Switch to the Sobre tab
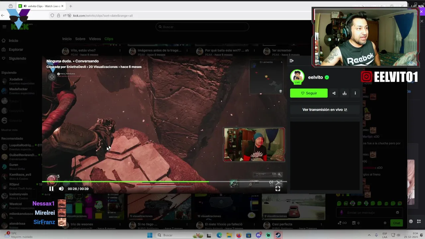Screen dimensions: 425x239 click(x=80, y=39)
